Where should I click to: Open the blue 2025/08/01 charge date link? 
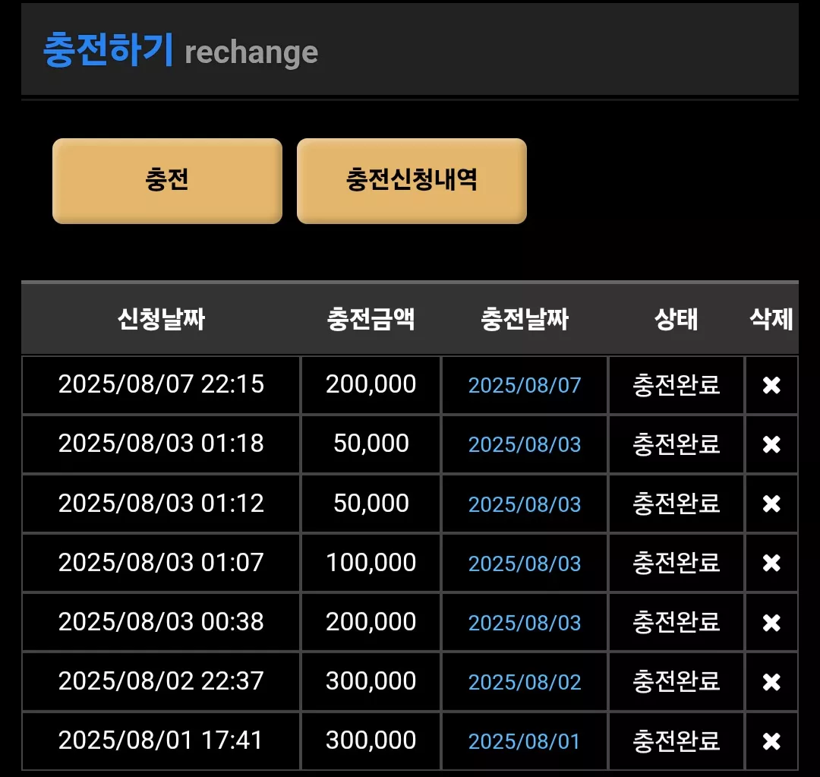pos(525,741)
